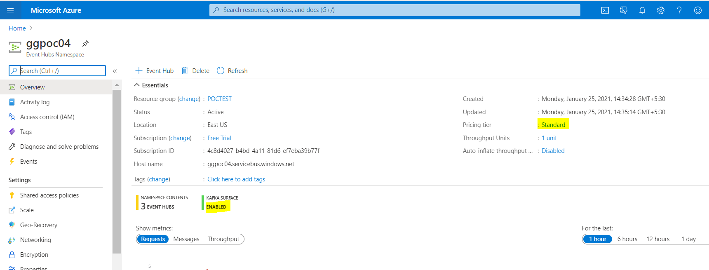The width and height of the screenshot is (709, 270).
Task: Click the help question mark icon
Action: pos(679,10)
